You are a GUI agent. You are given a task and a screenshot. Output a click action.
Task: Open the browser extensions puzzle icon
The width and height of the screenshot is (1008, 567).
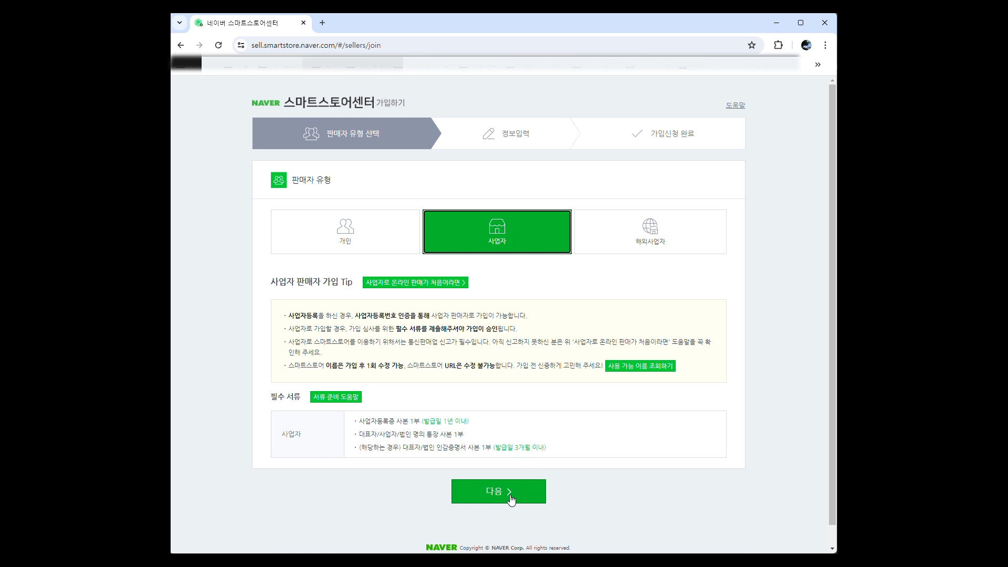pos(778,45)
